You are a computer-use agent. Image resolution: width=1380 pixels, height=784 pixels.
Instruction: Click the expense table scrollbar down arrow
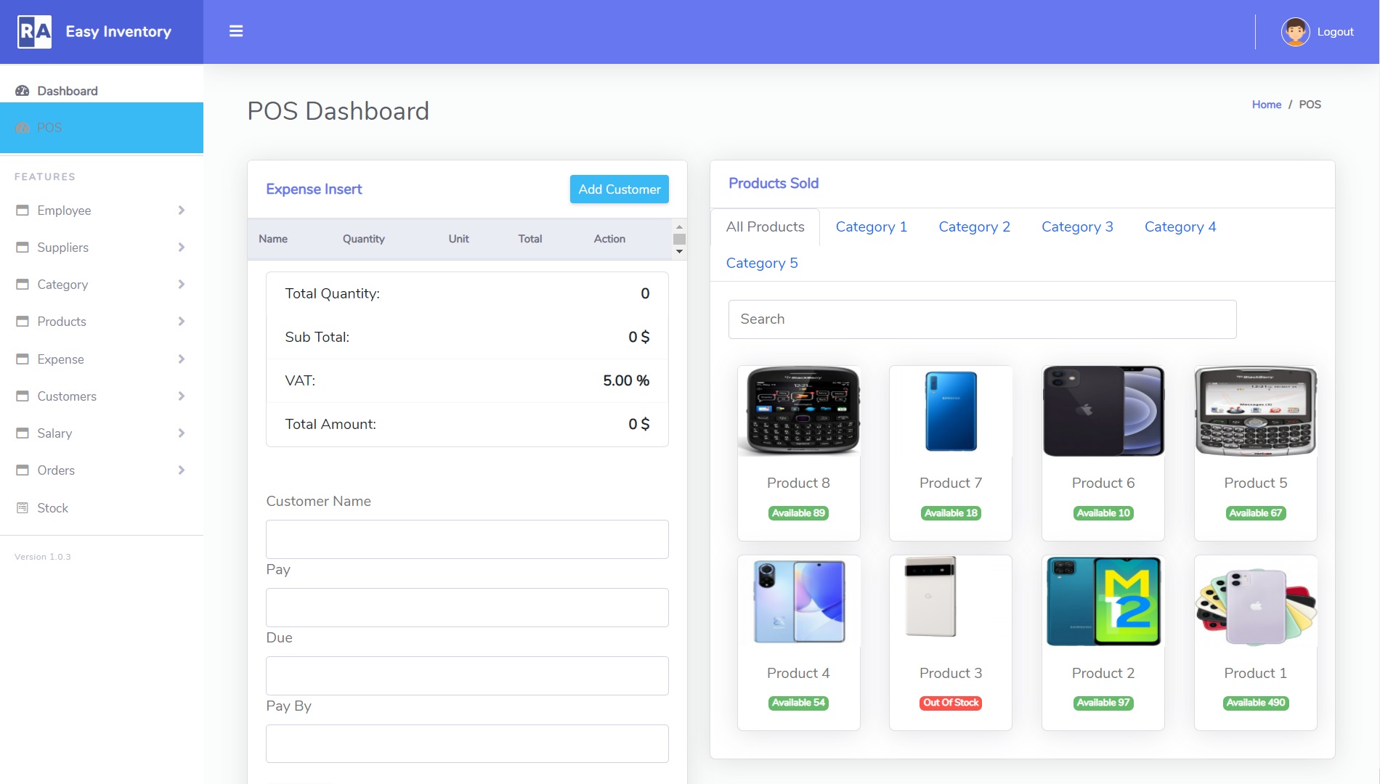point(679,252)
